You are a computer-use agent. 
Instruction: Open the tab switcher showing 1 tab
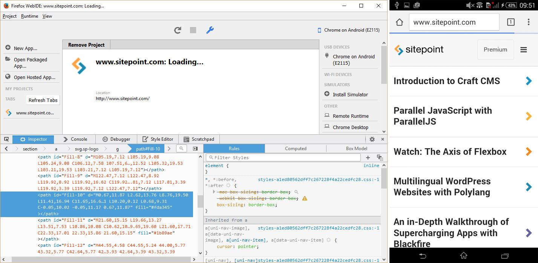510,22
